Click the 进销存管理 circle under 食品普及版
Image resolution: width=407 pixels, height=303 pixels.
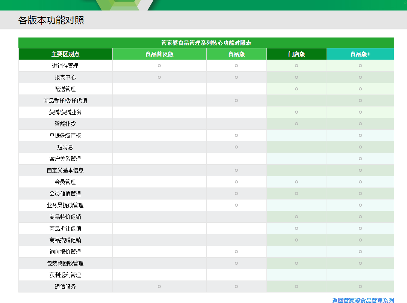(159, 66)
